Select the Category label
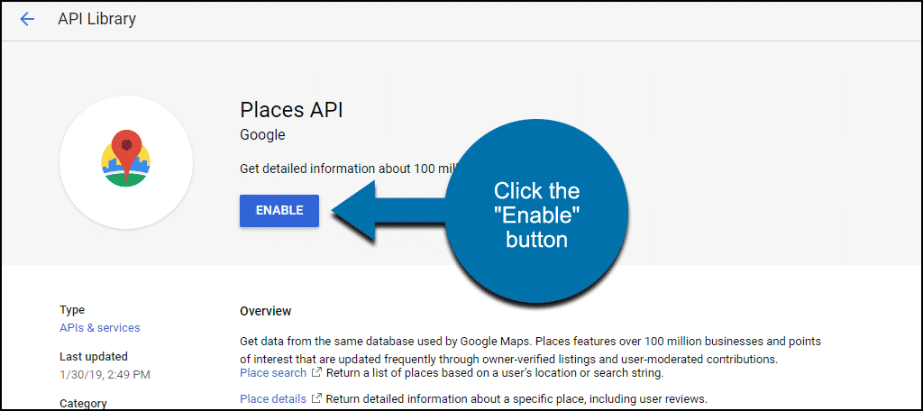Image resolution: width=923 pixels, height=411 pixels. pyautogui.click(x=83, y=404)
